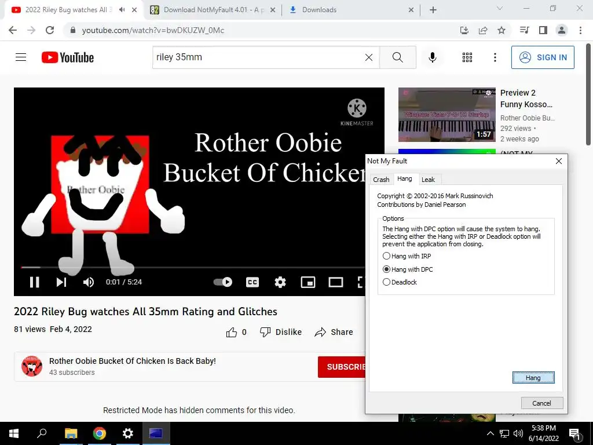Open YouTube apps grid

click(467, 57)
